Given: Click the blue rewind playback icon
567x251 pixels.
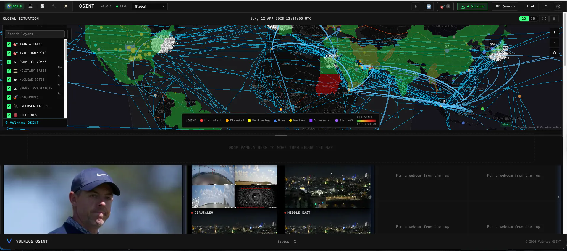Looking at the screenshot, I should (429, 6).
